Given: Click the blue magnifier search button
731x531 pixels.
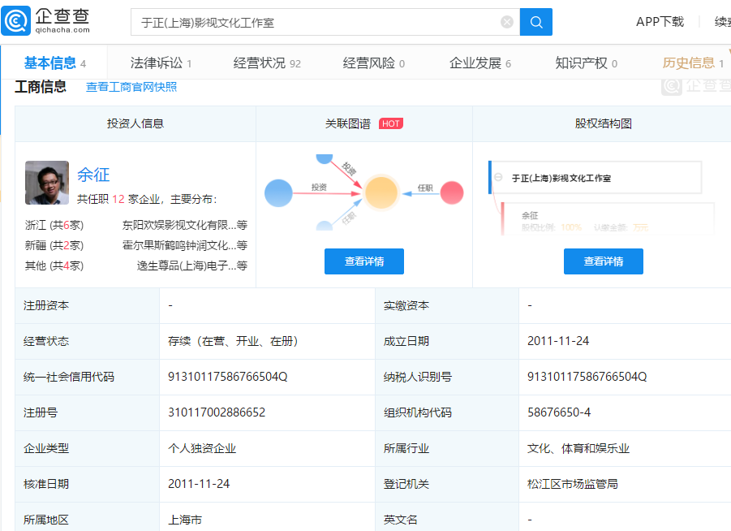Looking at the screenshot, I should 536,22.
